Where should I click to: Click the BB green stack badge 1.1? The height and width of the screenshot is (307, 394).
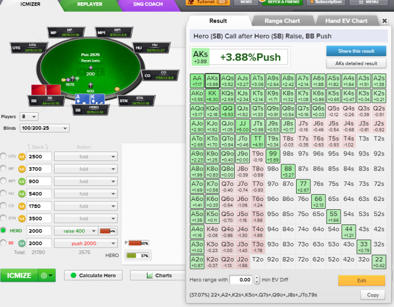[22, 243]
